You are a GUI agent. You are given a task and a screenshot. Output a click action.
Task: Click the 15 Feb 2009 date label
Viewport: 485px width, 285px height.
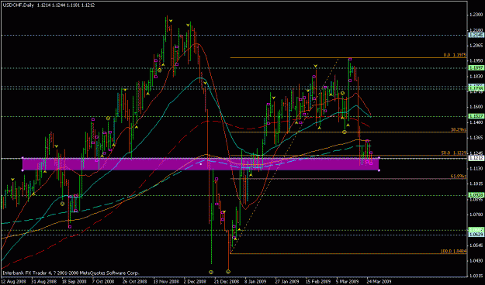pyautogui.click(x=317, y=282)
